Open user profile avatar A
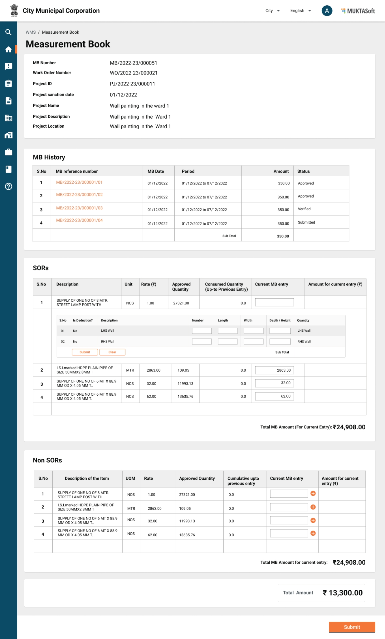Viewport: 385px width, 639px height. point(327,11)
